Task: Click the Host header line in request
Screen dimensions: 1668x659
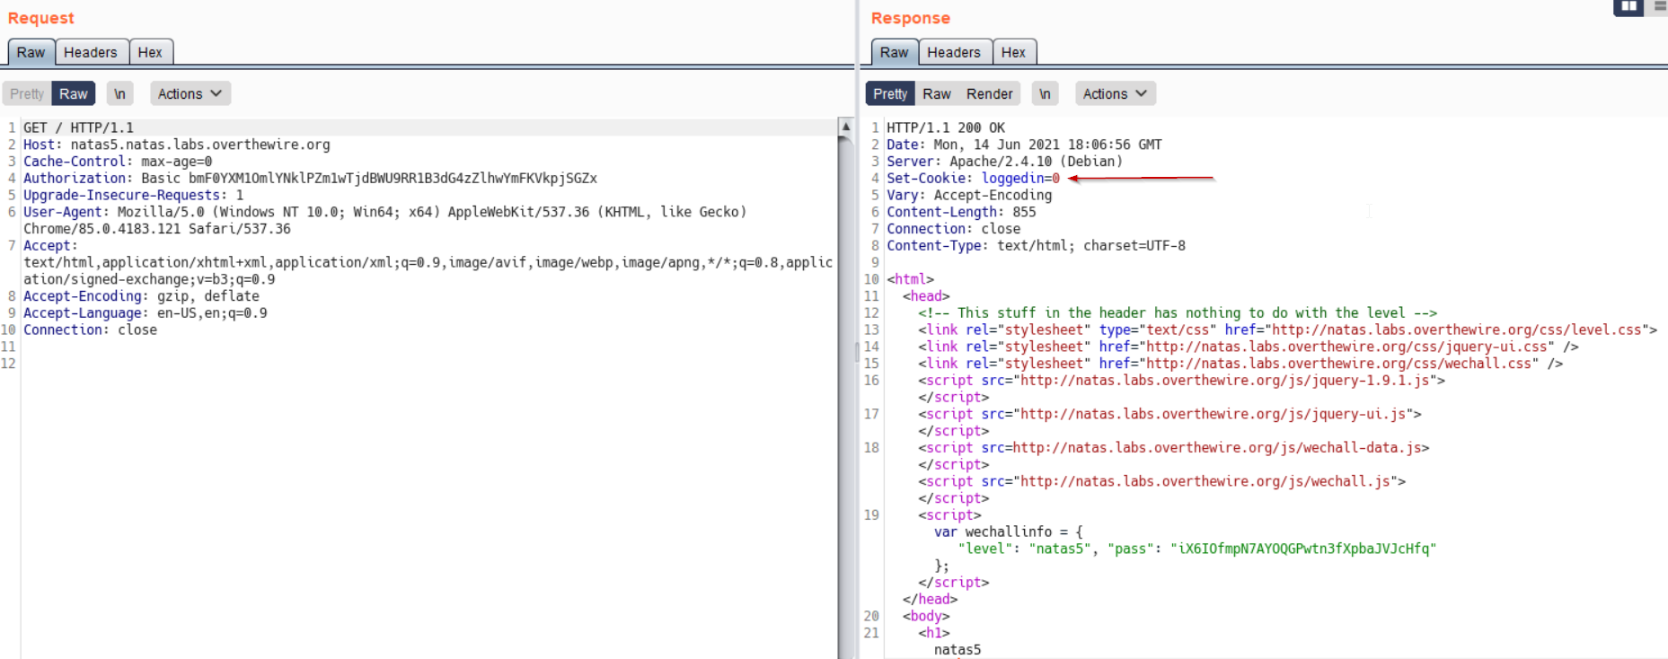Action: click(177, 145)
